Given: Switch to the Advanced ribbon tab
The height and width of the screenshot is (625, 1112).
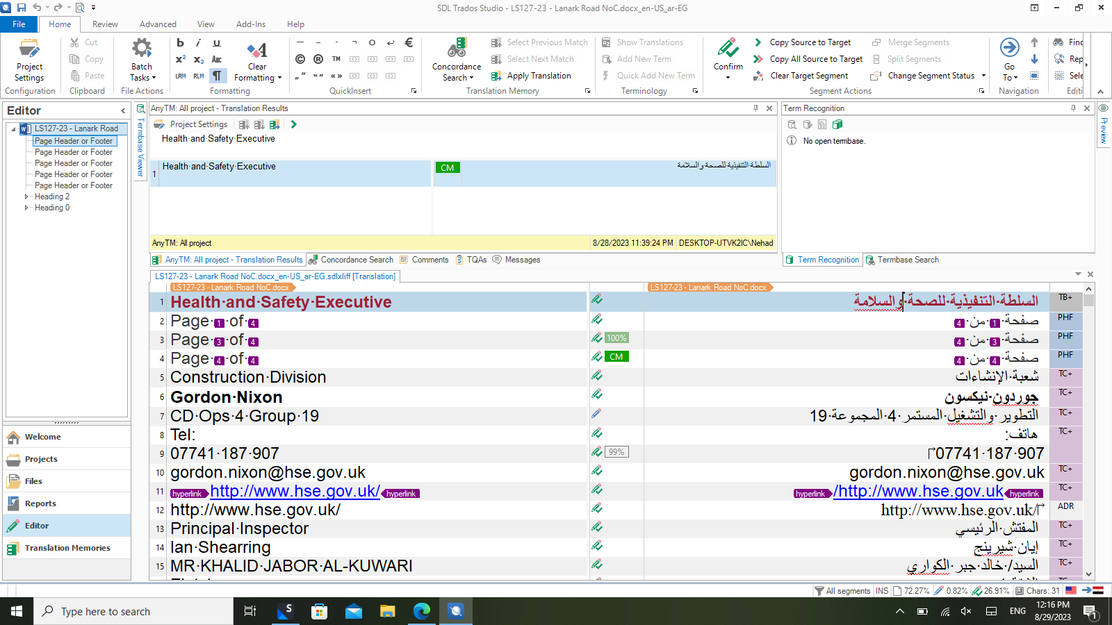Looking at the screenshot, I should (158, 24).
